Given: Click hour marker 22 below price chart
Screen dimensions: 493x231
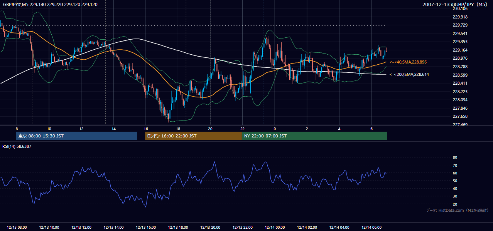Looking at the screenshot, I should (242, 129).
